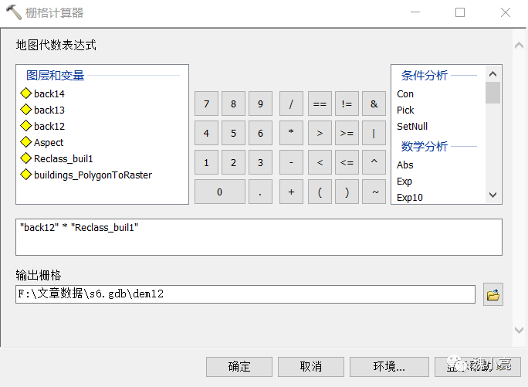This screenshot has width=528, height=387.
Task: Choose the SetNull function
Action: pos(412,126)
